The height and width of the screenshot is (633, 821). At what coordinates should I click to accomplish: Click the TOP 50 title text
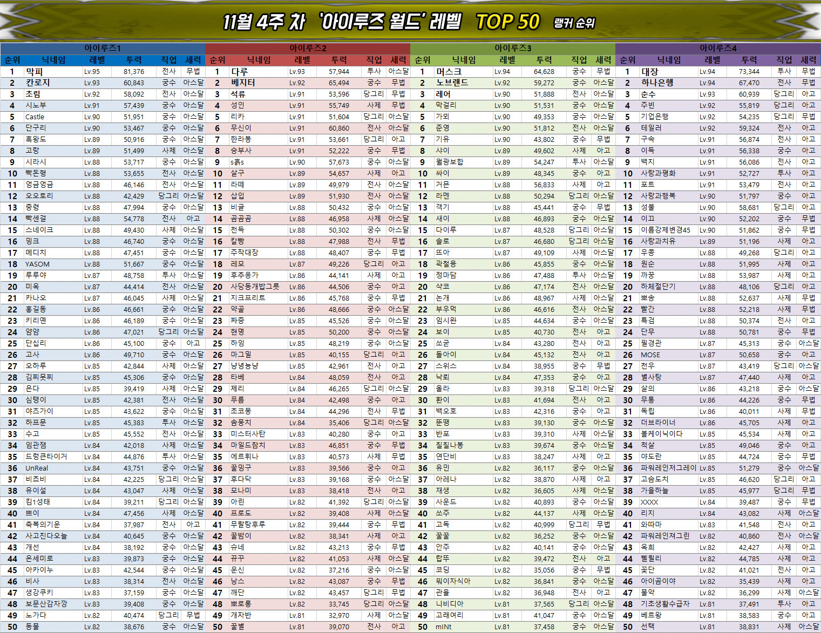click(x=507, y=22)
